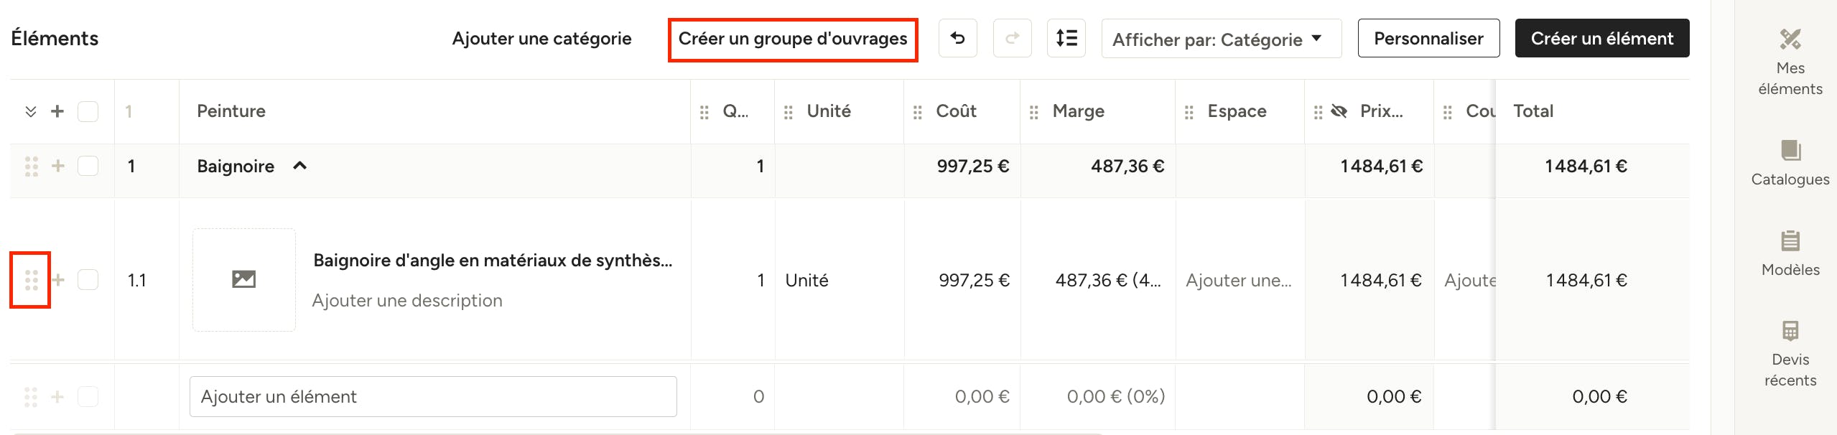This screenshot has height=435, width=1837.
Task: Open Afficher par: Catégorie dropdown
Action: point(1221,39)
